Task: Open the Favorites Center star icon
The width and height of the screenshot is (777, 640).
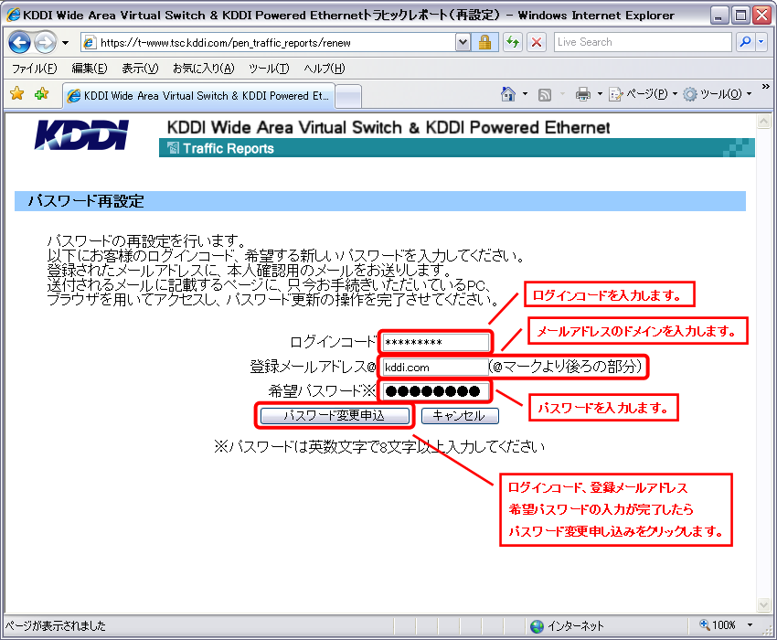Action: pyautogui.click(x=17, y=93)
